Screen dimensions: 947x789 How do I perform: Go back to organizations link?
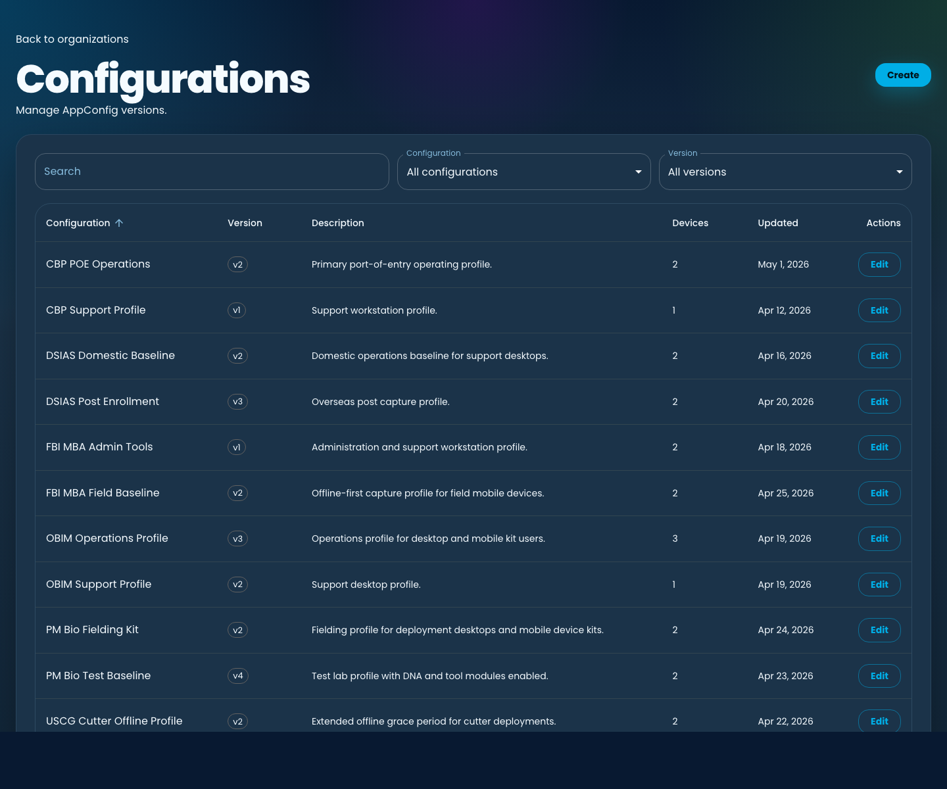click(x=72, y=39)
